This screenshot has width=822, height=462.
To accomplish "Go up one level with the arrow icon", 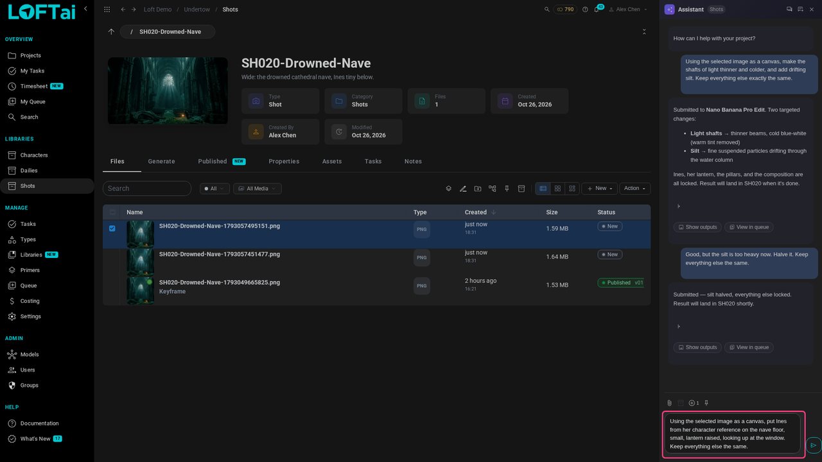I will coord(111,31).
